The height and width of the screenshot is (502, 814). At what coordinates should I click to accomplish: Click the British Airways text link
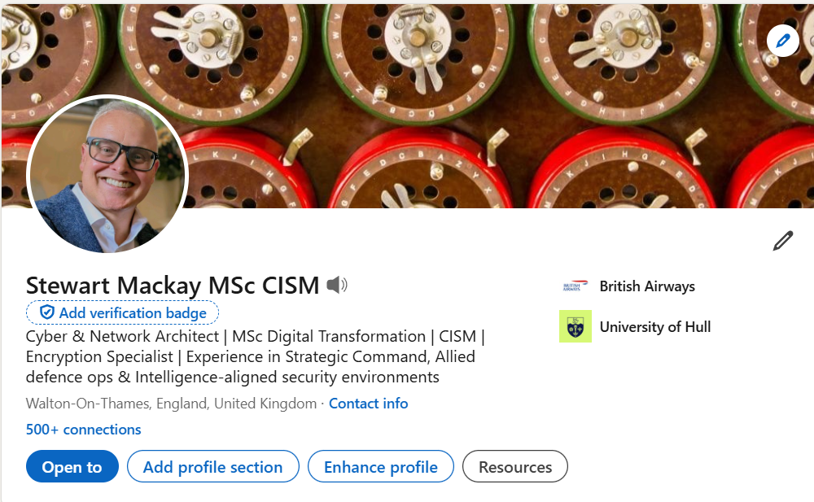646,286
